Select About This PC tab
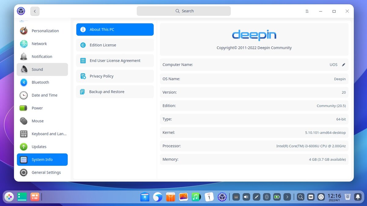The height and width of the screenshot is (206, 367). pos(115,30)
